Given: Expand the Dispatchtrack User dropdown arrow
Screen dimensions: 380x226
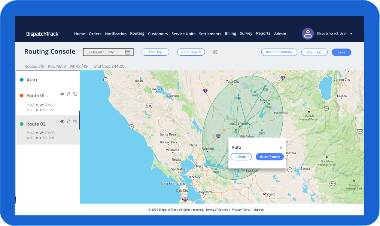Looking at the screenshot, I should tap(352, 34).
